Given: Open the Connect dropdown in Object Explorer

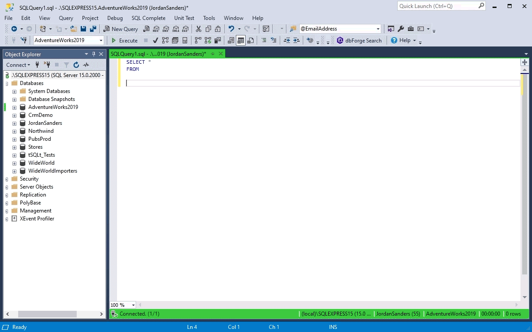Looking at the screenshot, I should pos(18,65).
